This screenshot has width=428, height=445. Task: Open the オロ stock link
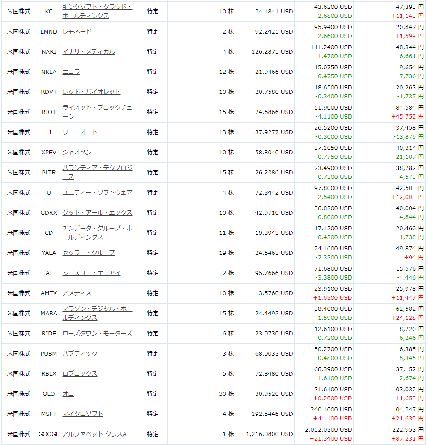[68, 394]
